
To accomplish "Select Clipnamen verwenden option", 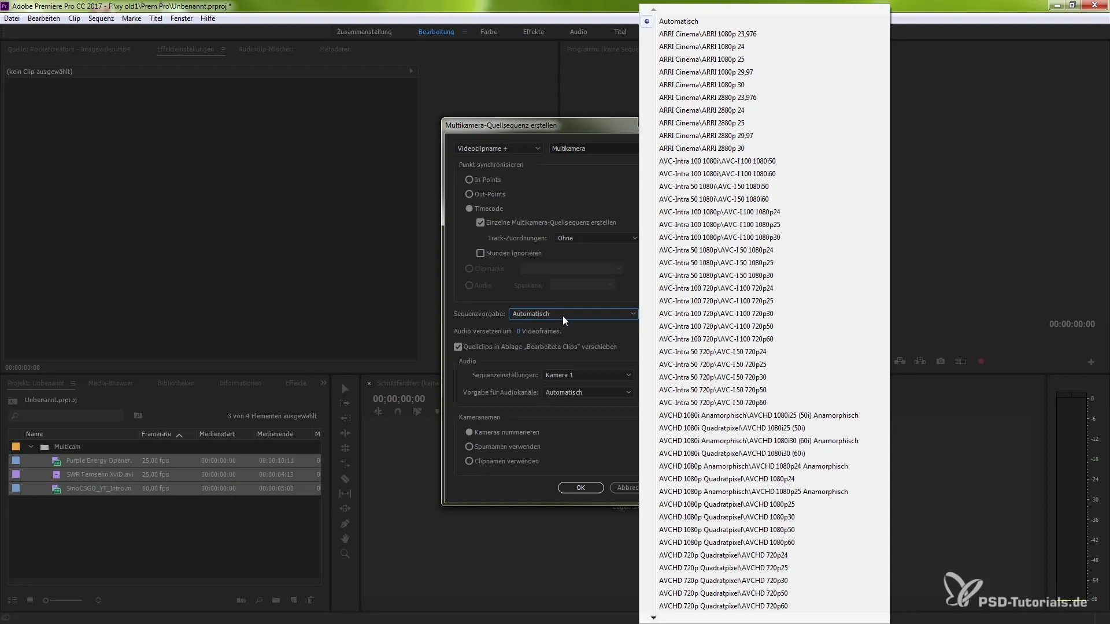I will click(469, 461).
